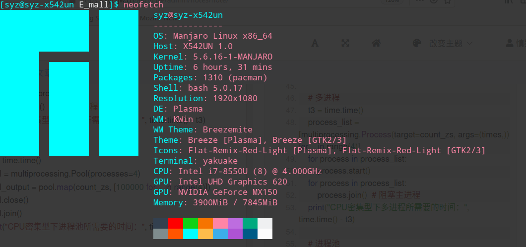Image resolution: width=526 pixels, height=247 pixels.
Task: Click code line 46 '# 多进程' in webpage
Action: coord(324,98)
